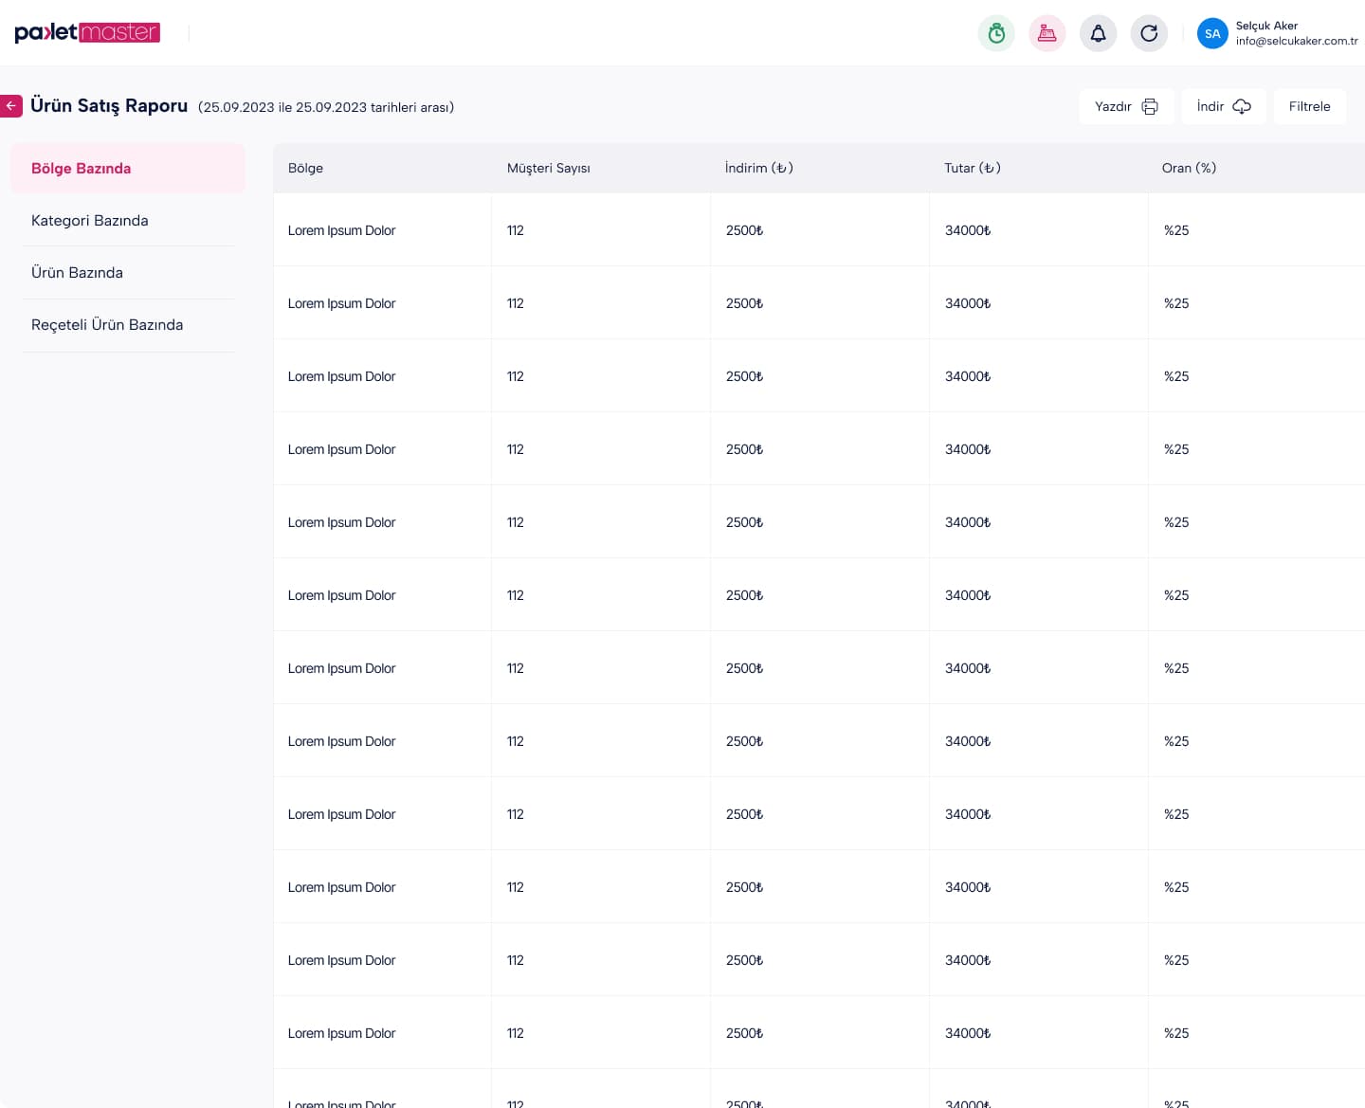Click the İndir label text
Screen dimensions: 1365x1108
1210,106
